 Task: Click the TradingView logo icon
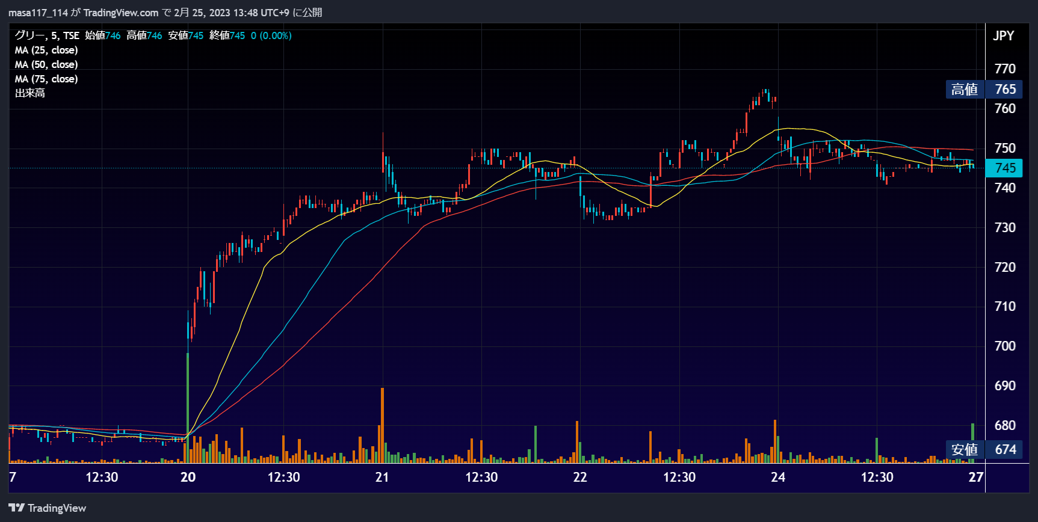click(16, 508)
